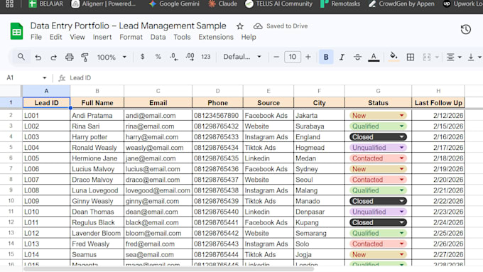483x272 pixels.
Task: Open the Google Gemini bookmark
Action: 174,4
